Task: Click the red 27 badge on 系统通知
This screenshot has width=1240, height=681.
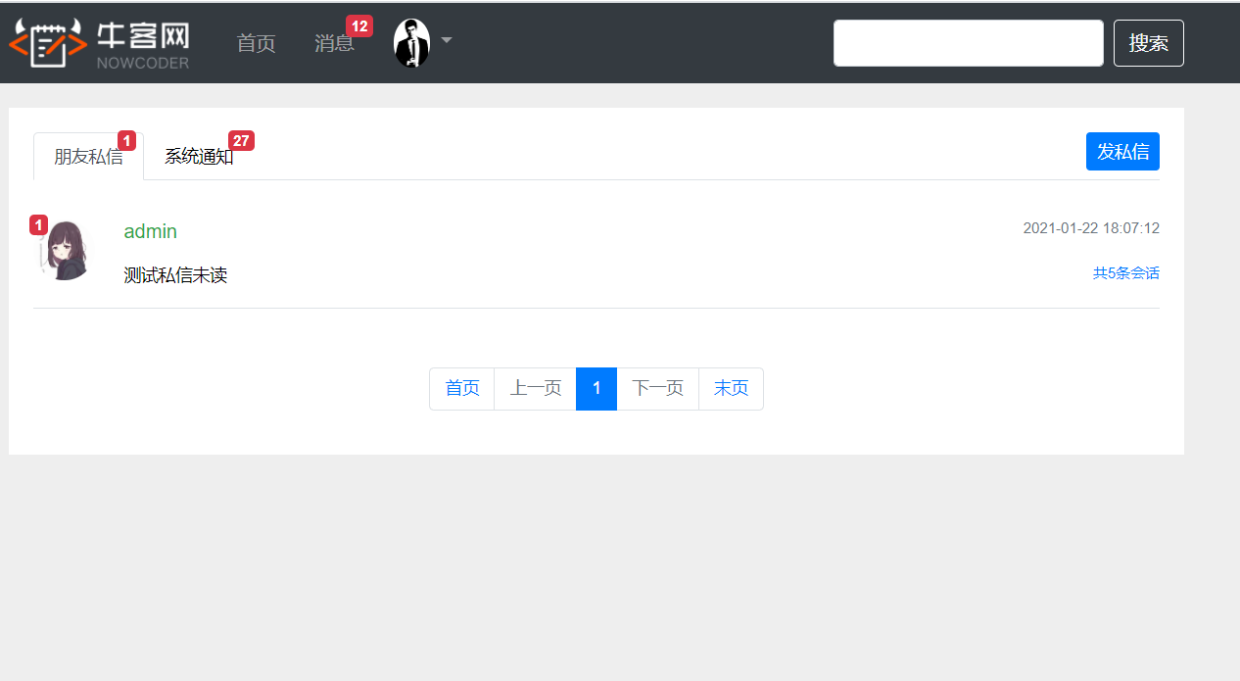Action: pyautogui.click(x=241, y=141)
